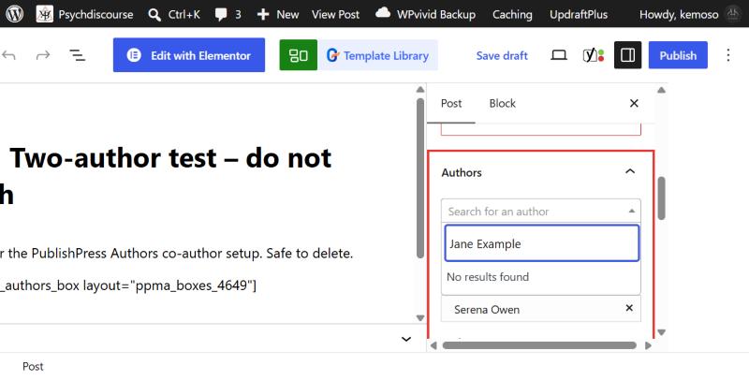Toggle the settings sidebar panel

click(627, 55)
